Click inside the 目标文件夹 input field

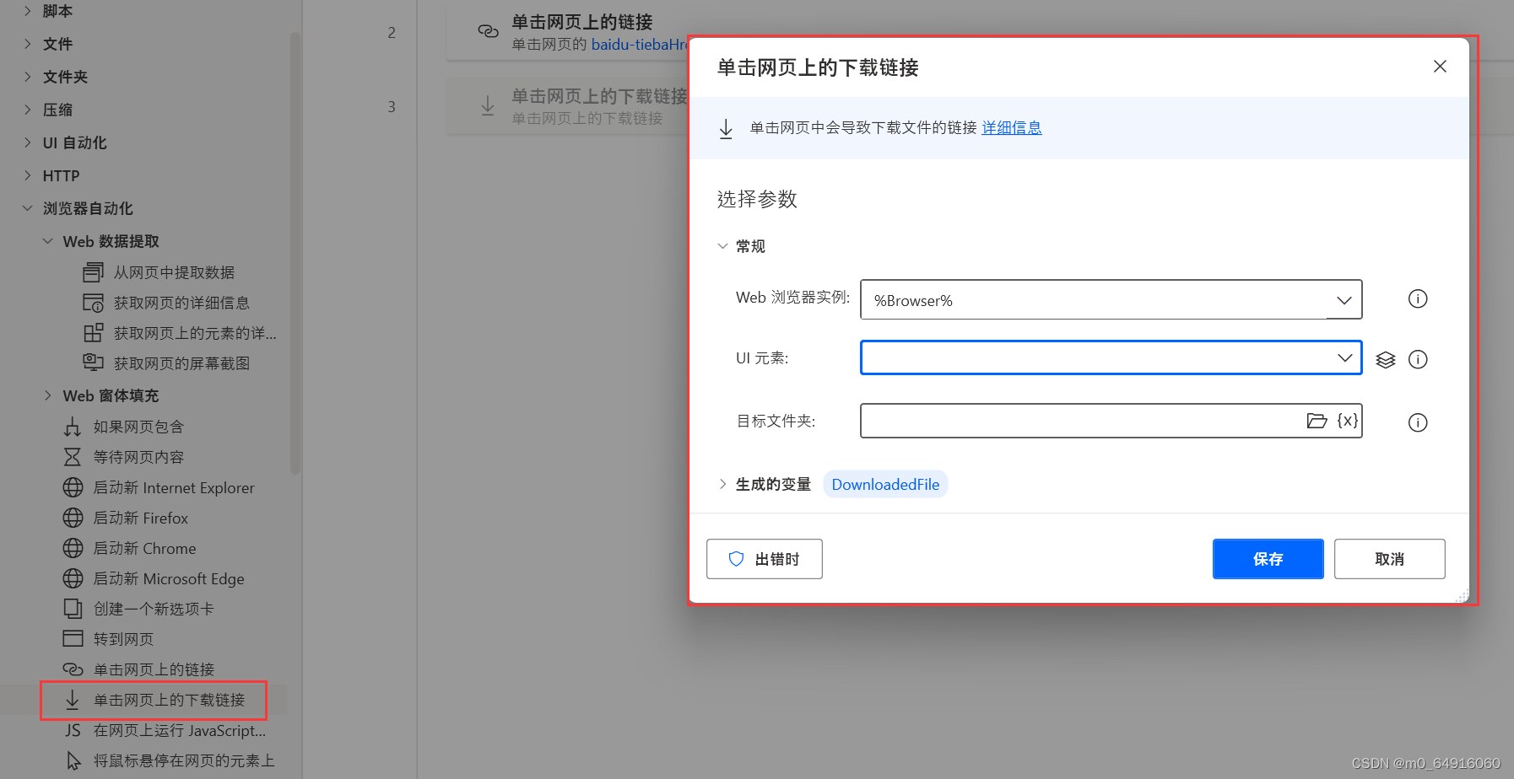[1055, 421]
